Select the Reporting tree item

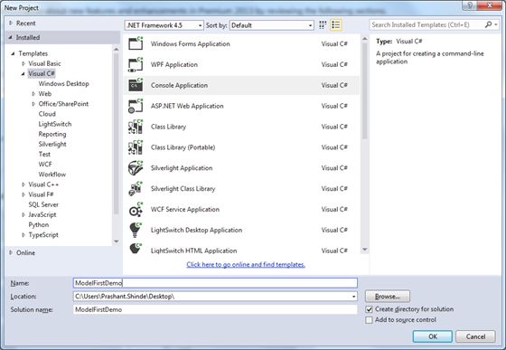pos(52,134)
